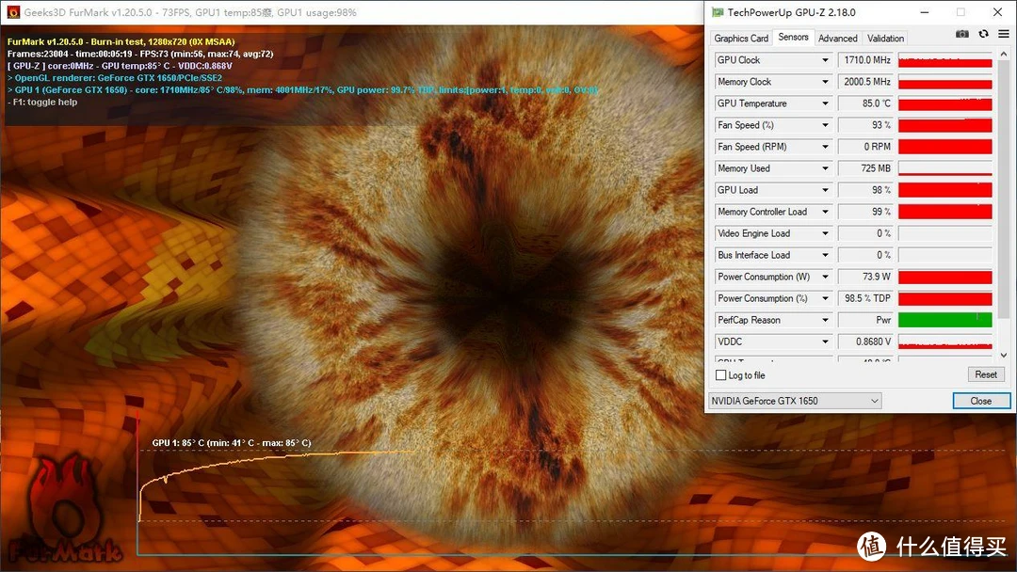Select the Sensors tab
Viewport: 1017px width, 572px height.
[x=793, y=38]
